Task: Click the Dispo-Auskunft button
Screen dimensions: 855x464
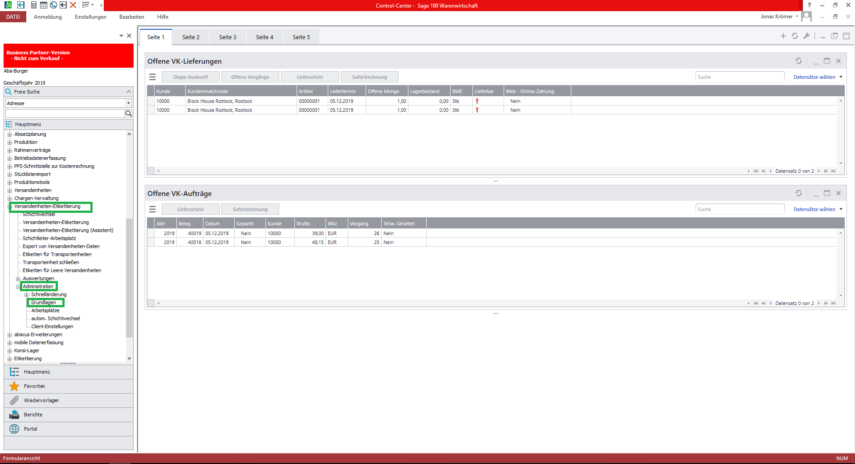Action: click(x=191, y=77)
